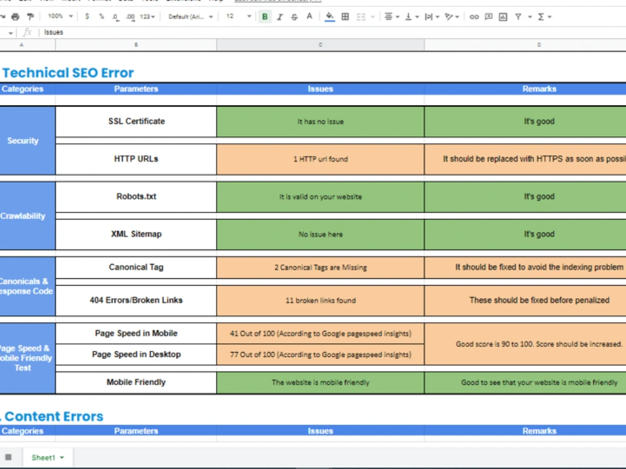Click the '11 broken links found' cell
Screen dimensions: 626x469
coord(321,300)
